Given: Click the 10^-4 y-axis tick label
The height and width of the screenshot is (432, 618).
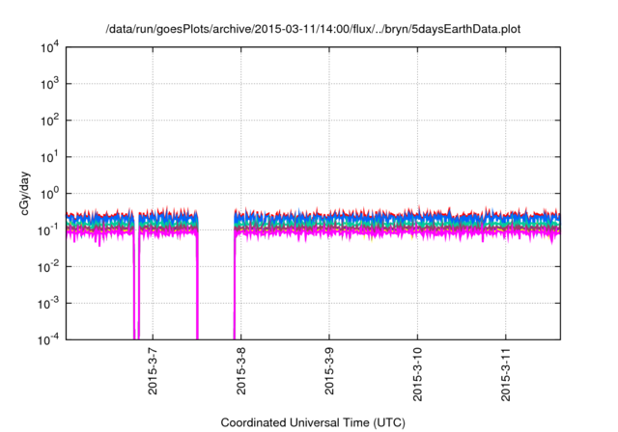Looking at the screenshot, I should click(49, 339).
